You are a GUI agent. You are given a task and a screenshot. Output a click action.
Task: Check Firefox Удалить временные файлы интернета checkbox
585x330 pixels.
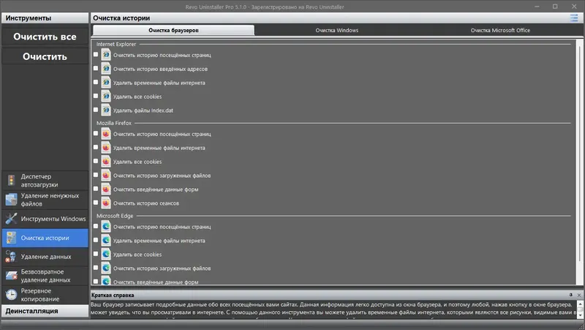[x=96, y=147]
